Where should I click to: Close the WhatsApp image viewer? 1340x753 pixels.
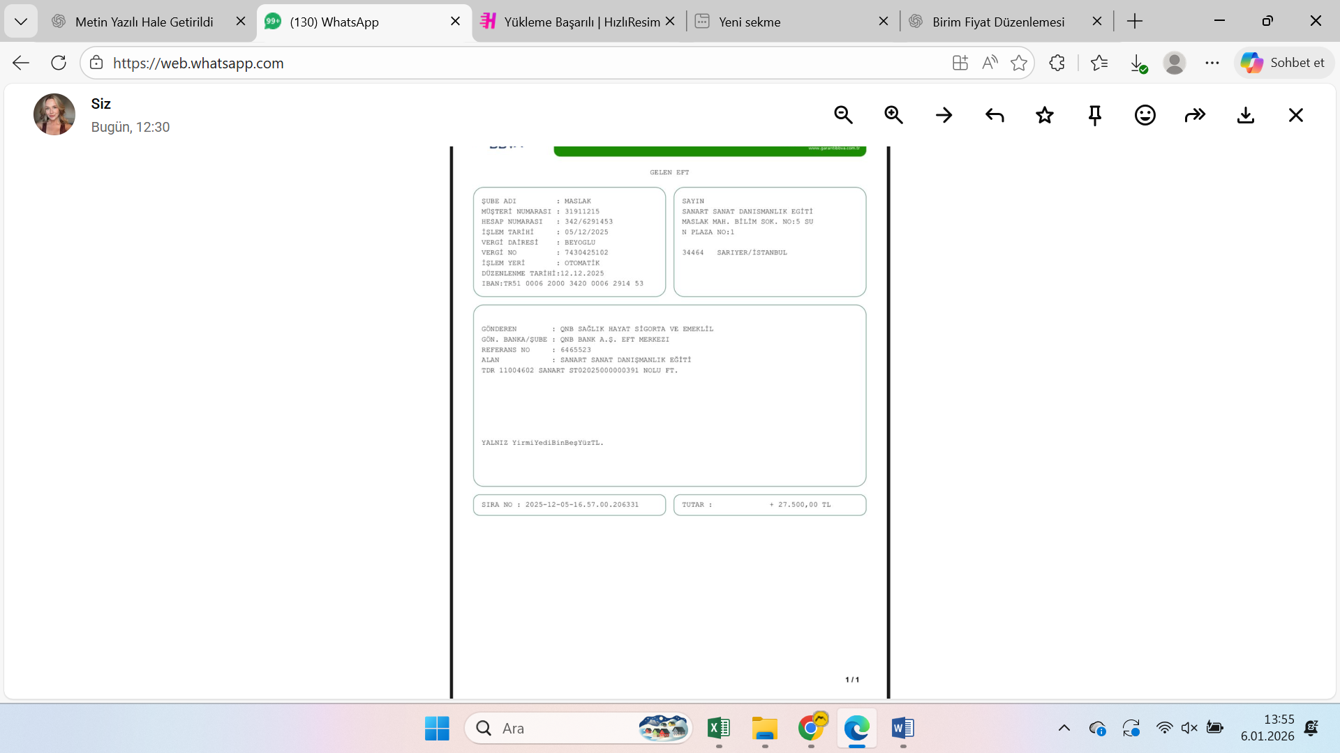[1296, 115]
